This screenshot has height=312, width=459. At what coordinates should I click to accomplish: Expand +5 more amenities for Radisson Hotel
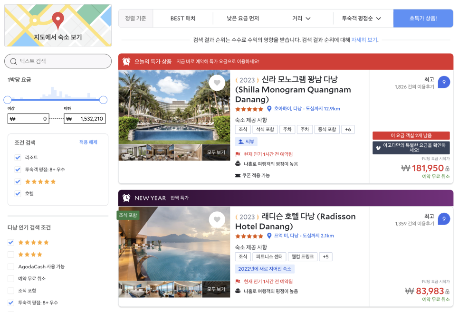(x=325, y=257)
